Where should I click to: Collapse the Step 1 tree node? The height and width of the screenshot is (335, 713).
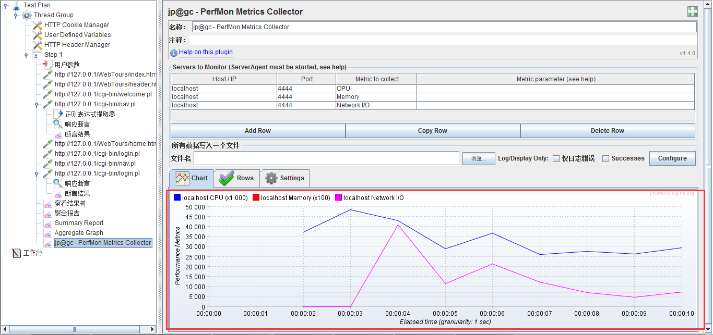tap(26, 55)
